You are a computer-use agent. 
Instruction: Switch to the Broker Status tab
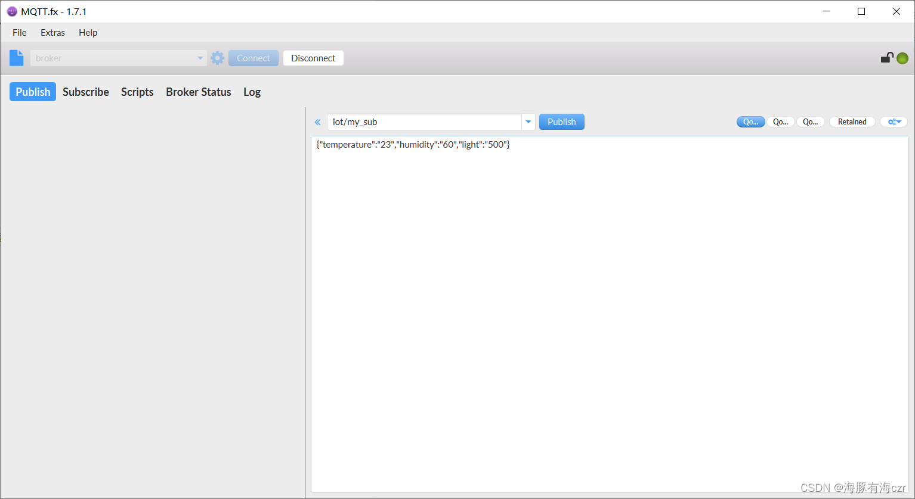tap(198, 92)
